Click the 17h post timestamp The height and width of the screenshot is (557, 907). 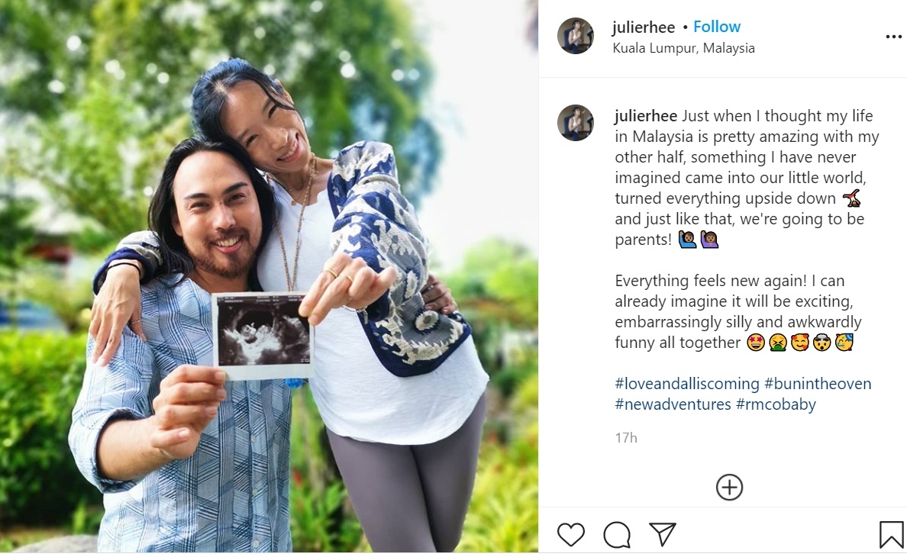click(626, 438)
